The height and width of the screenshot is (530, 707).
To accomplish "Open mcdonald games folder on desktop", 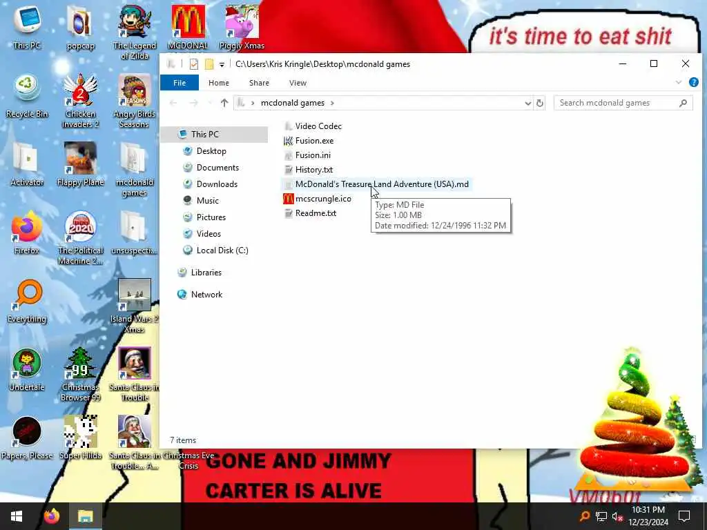I will [x=135, y=170].
